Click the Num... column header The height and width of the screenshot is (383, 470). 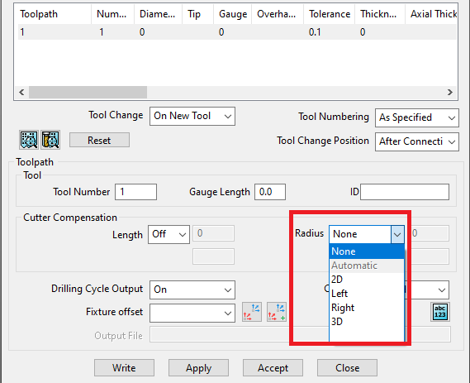pyautogui.click(x=112, y=14)
